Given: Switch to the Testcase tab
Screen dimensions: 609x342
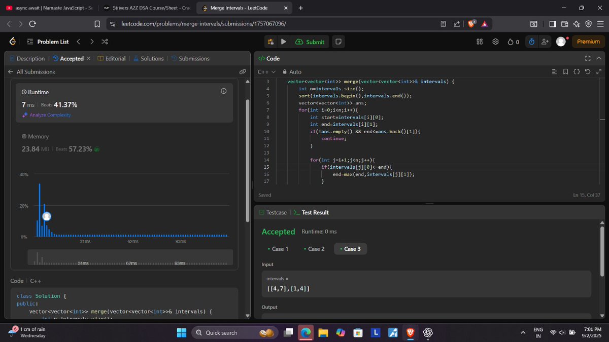Looking at the screenshot, I should pos(273,213).
